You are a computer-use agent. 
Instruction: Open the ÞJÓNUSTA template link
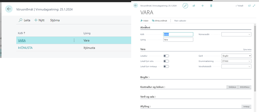(25, 48)
